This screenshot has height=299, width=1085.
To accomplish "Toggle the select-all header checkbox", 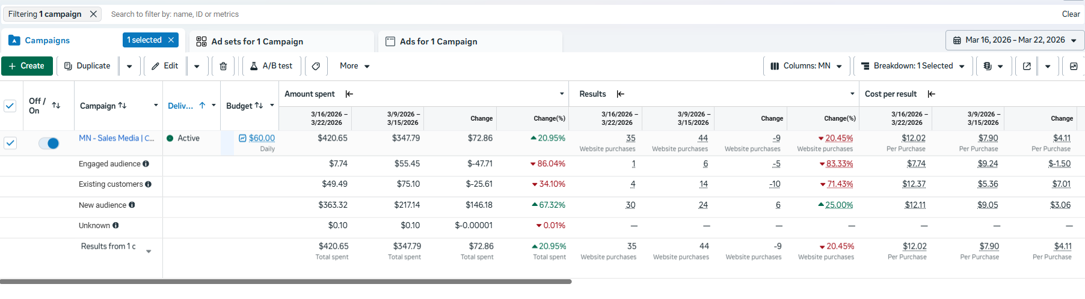I will pyautogui.click(x=10, y=106).
